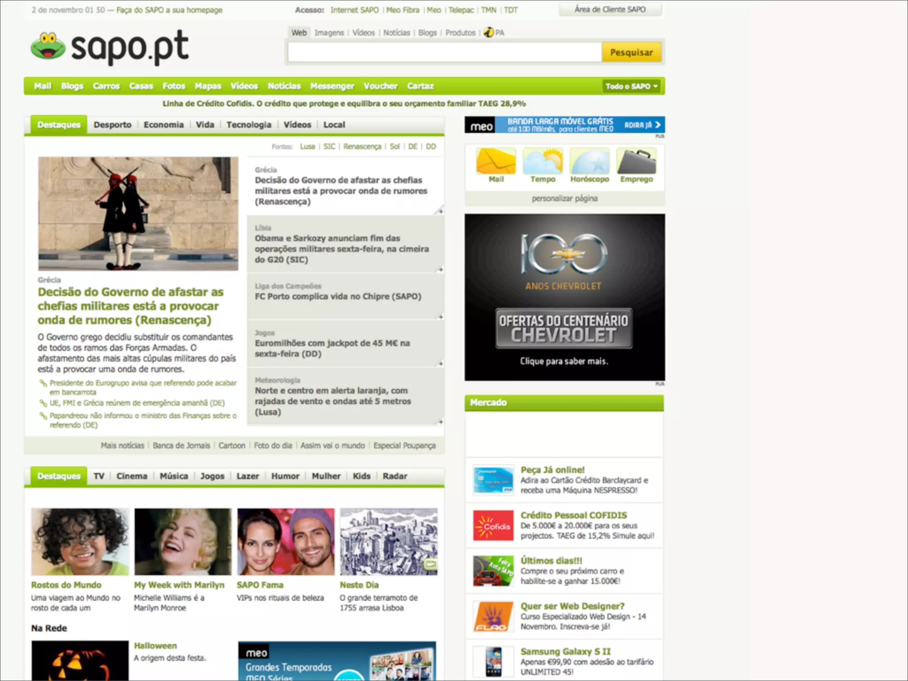Open the Tempo weather icon
The image size is (908, 681).
(x=543, y=162)
